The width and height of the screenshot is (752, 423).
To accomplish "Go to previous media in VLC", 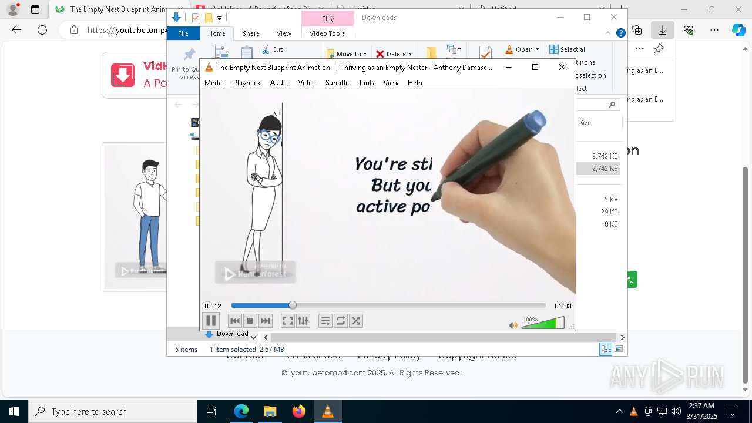I will pos(235,321).
